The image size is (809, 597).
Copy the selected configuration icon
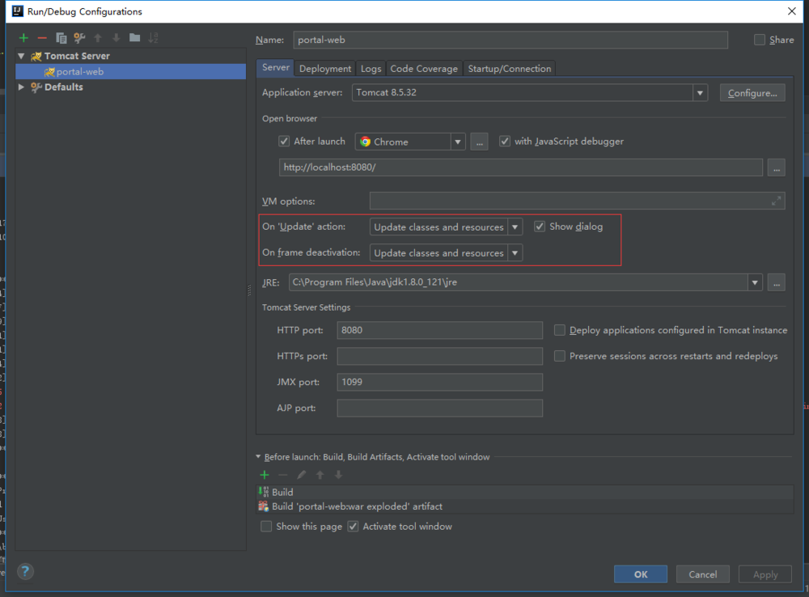61,38
